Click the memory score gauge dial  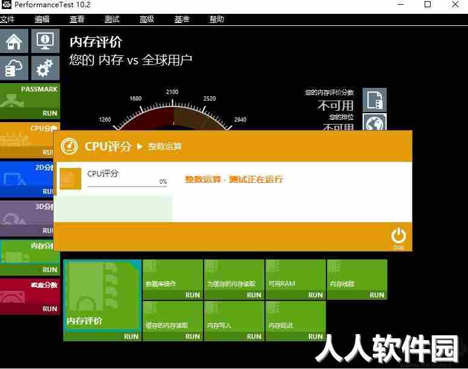point(172,116)
